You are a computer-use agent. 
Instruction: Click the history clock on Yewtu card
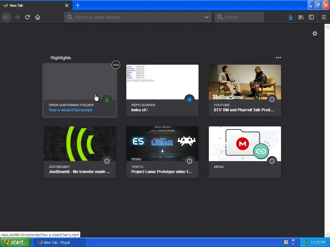coord(189,161)
